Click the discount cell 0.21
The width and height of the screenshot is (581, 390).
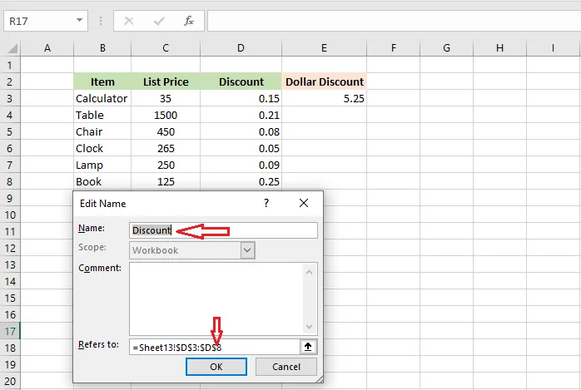click(x=241, y=115)
